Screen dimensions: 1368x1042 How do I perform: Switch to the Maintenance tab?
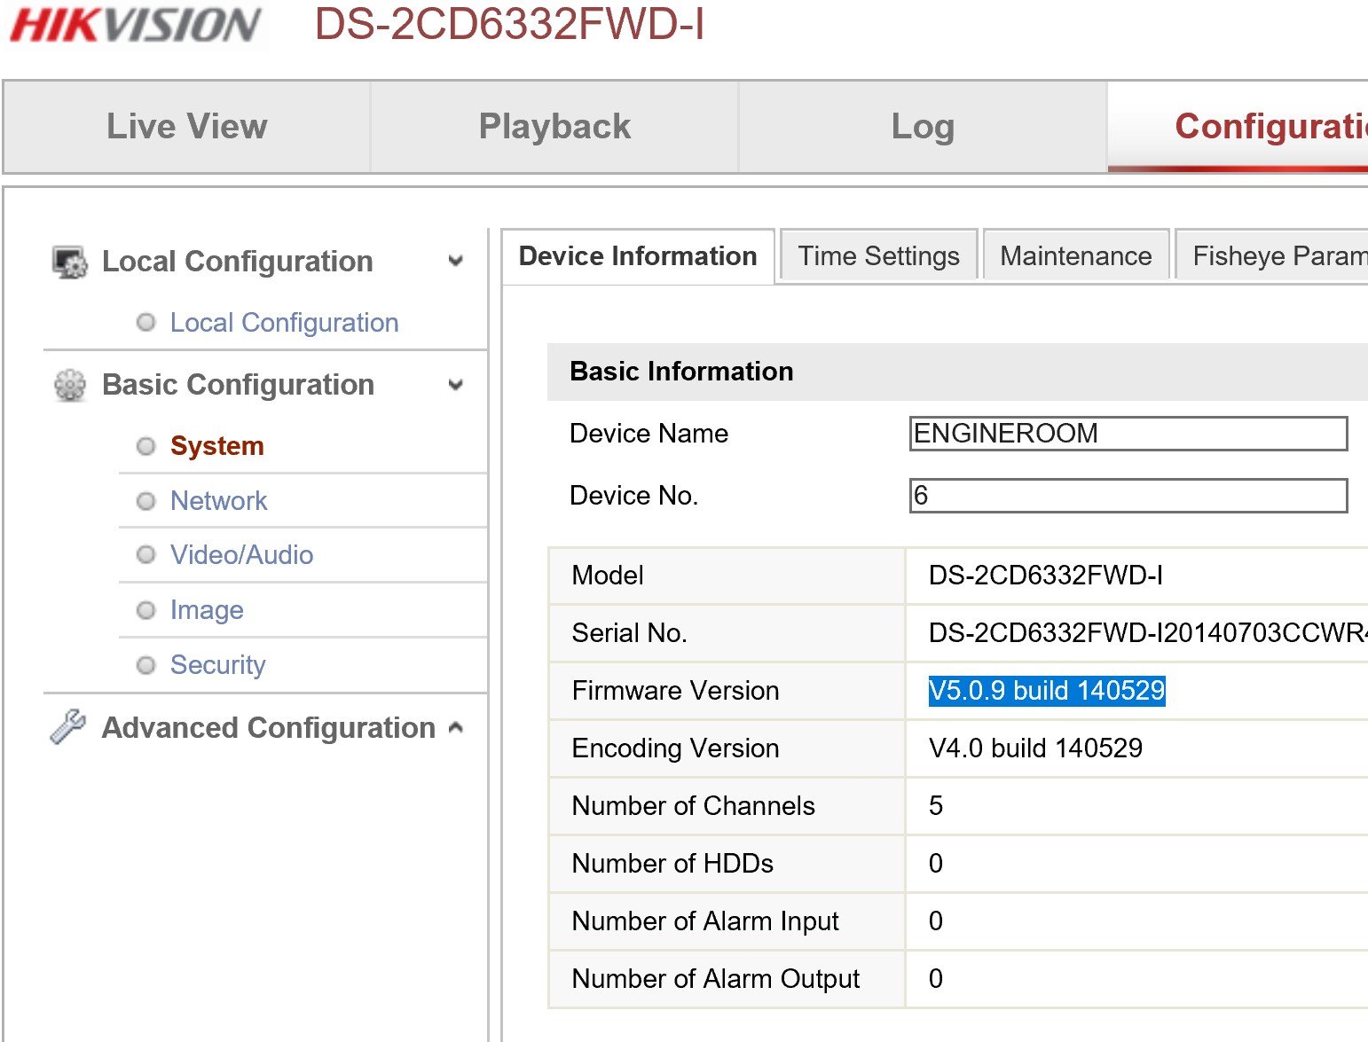tap(1075, 256)
